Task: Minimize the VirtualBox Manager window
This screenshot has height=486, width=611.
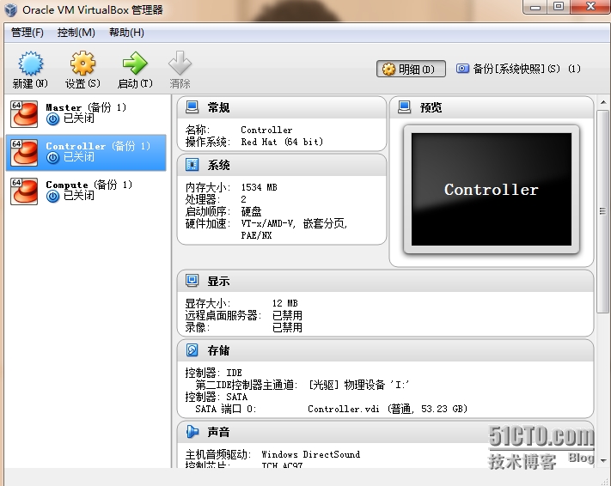Action: (x=535, y=7)
